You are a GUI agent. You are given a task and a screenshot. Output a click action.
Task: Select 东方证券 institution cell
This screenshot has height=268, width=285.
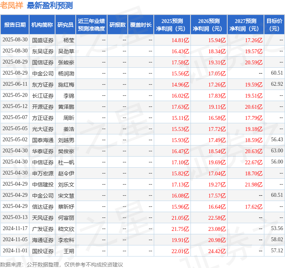click(x=43, y=85)
